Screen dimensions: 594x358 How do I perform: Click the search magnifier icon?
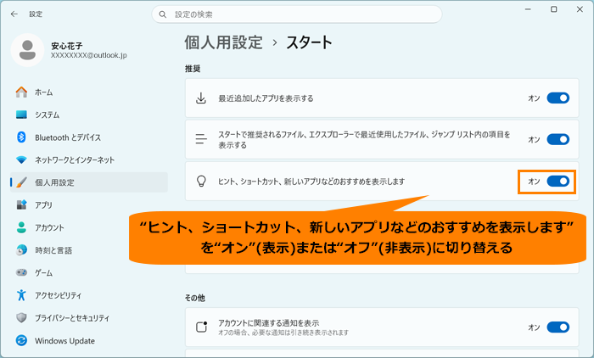(163, 14)
